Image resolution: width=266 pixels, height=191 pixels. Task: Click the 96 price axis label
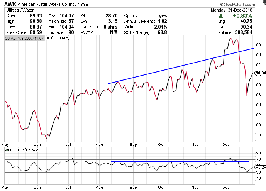258,45
